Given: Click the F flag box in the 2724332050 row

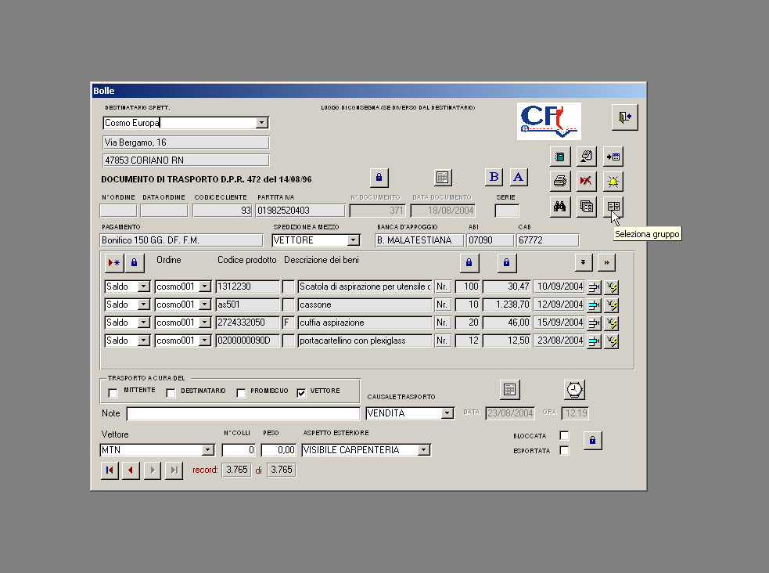Looking at the screenshot, I should [289, 323].
